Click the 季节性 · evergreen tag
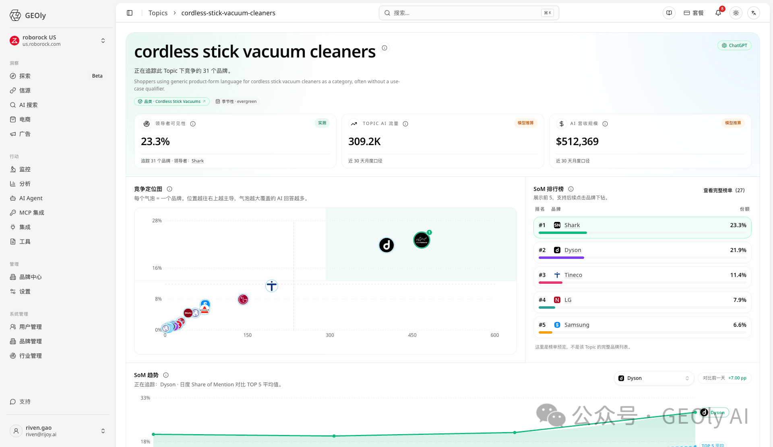773x447 pixels. tap(236, 101)
